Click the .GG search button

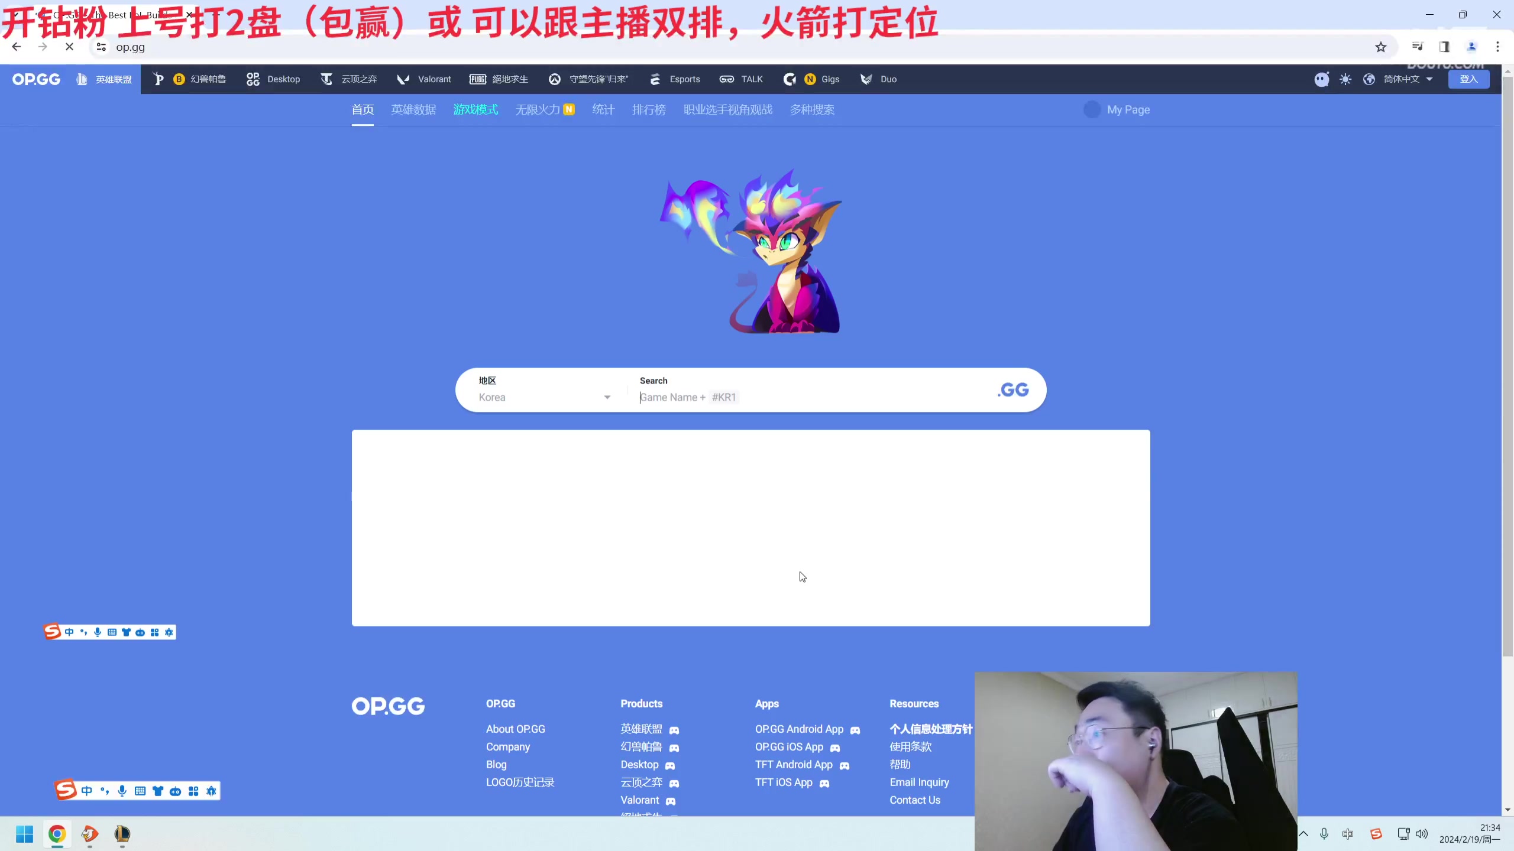click(1013, 390)
